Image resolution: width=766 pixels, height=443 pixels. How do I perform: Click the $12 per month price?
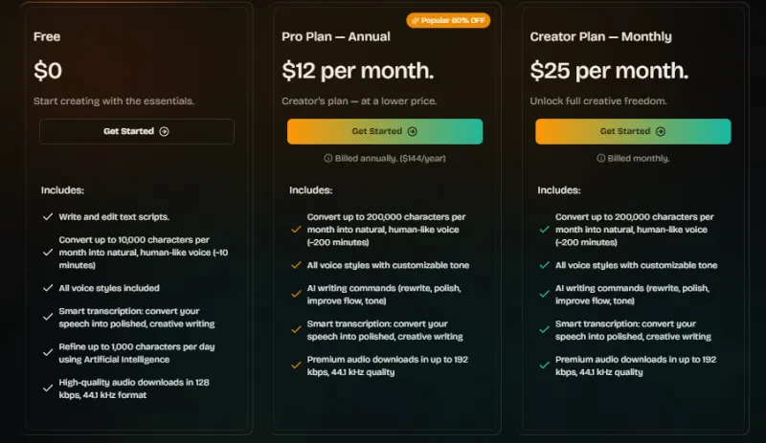tap(357, 70)
